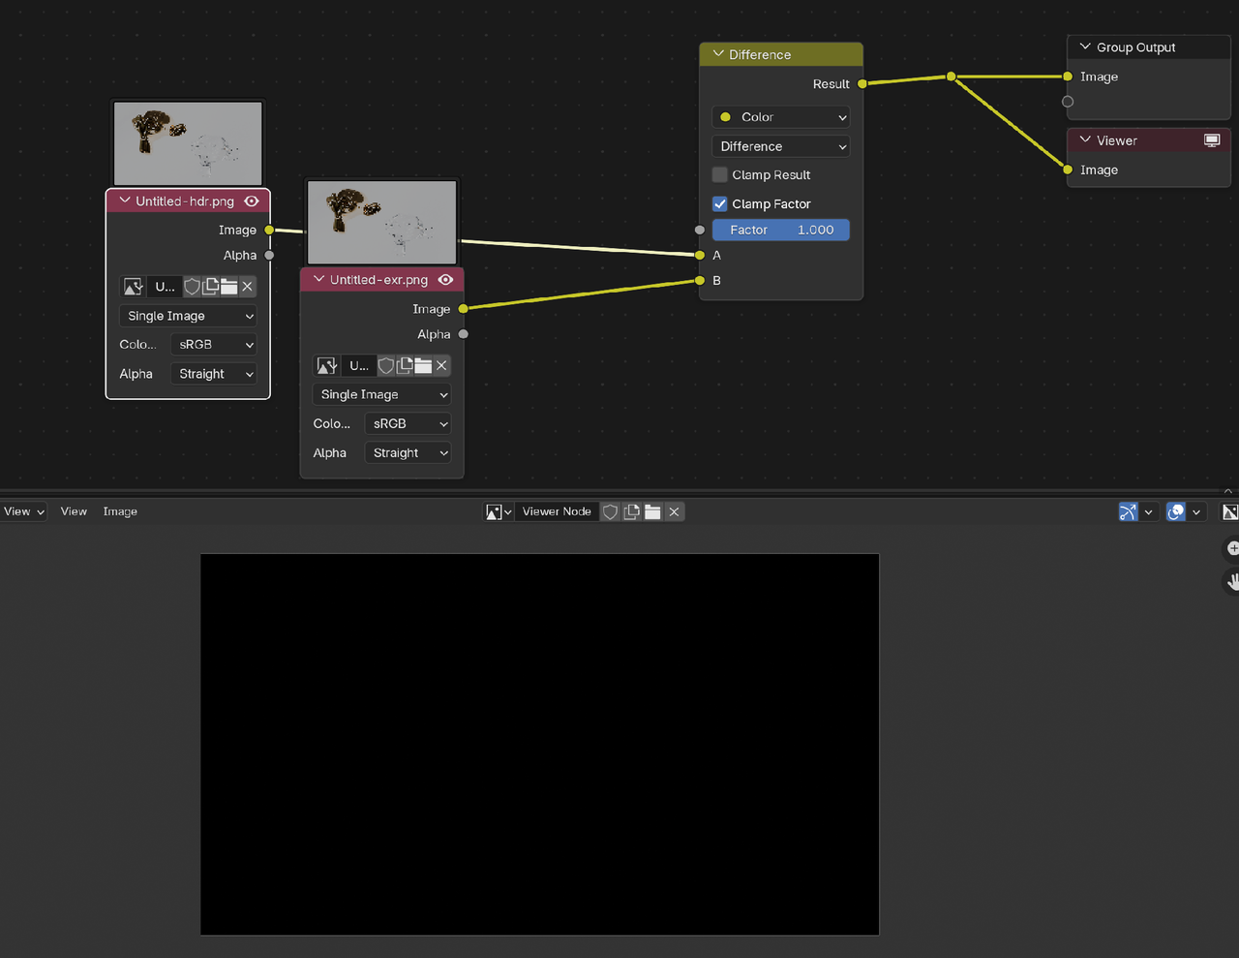Open the Image menu in image editor

pos(120,511)
